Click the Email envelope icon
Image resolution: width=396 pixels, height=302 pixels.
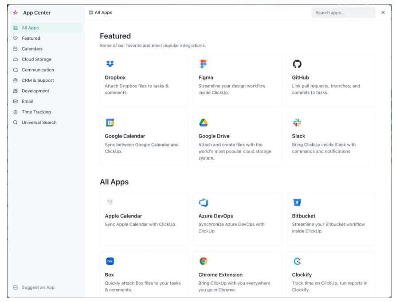coord(16,102)
